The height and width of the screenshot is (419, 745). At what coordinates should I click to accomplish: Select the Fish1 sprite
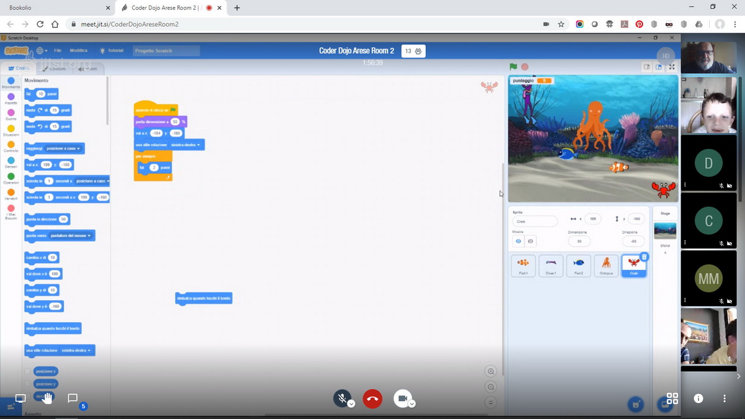point(523,266)
